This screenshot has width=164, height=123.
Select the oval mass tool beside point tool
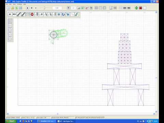(x=14, y=14)
